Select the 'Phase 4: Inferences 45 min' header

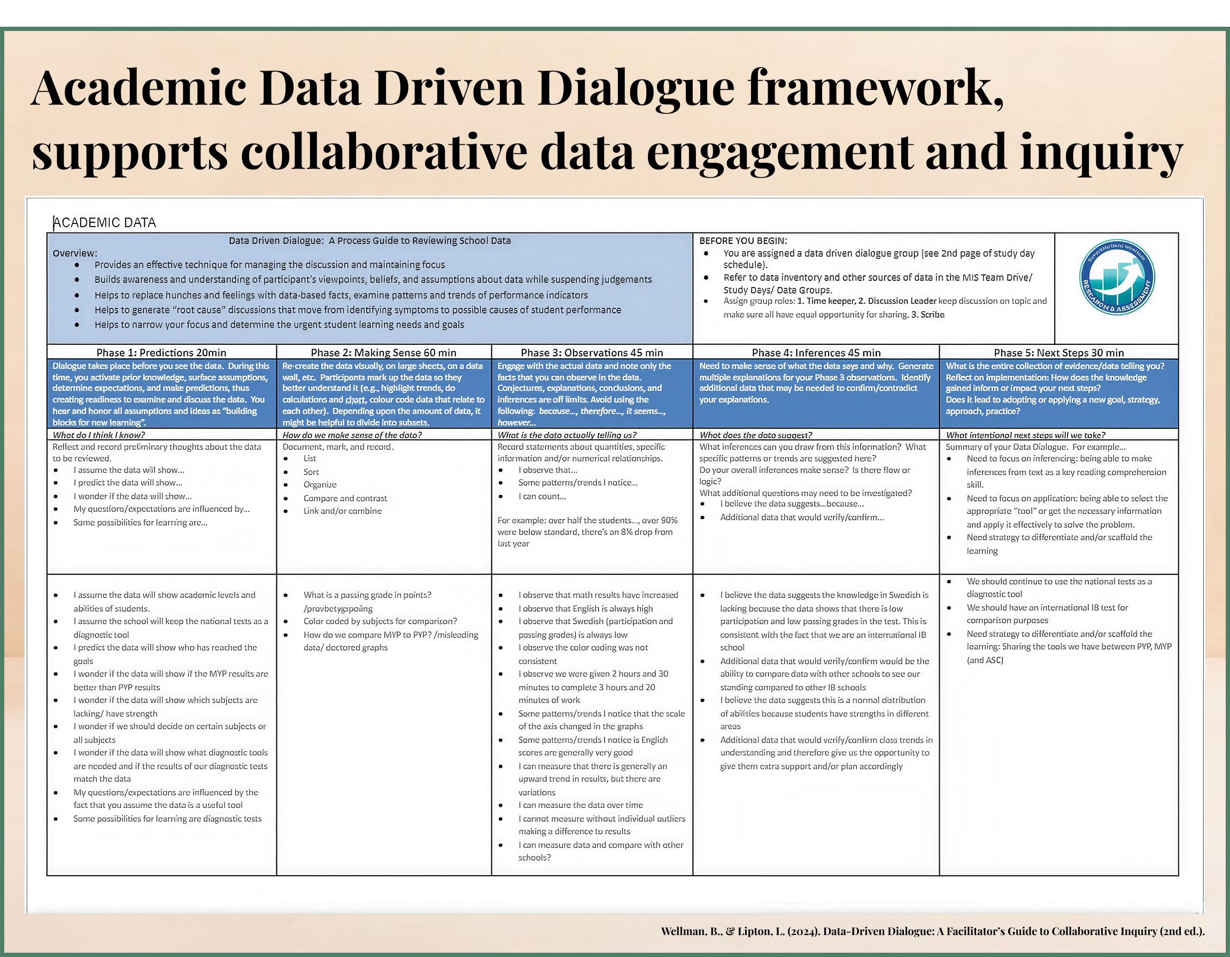point(816,353)
